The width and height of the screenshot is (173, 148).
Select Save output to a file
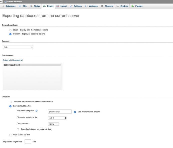(10, 106)
